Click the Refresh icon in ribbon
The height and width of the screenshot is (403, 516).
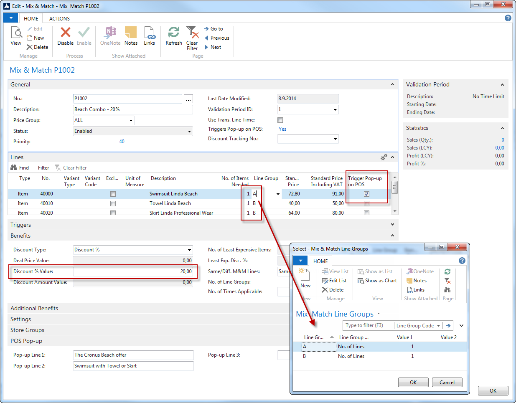174,33
